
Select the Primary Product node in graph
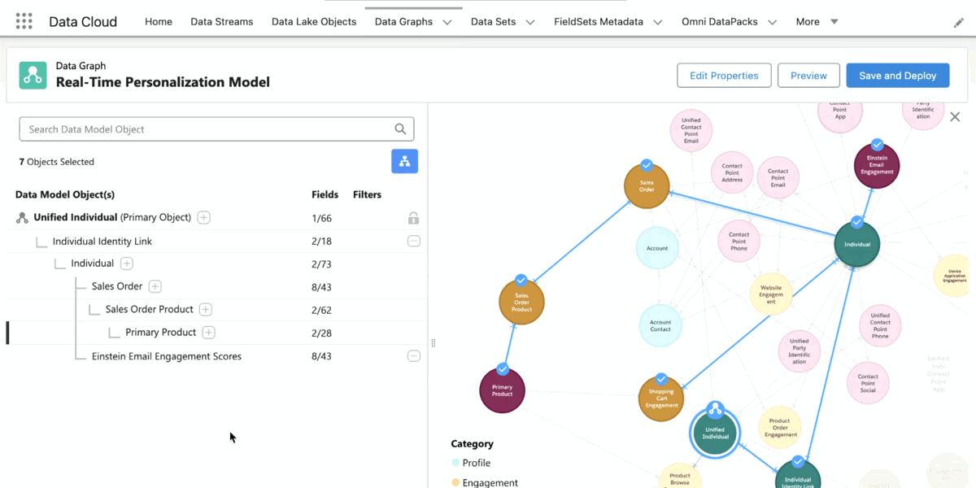502,390
